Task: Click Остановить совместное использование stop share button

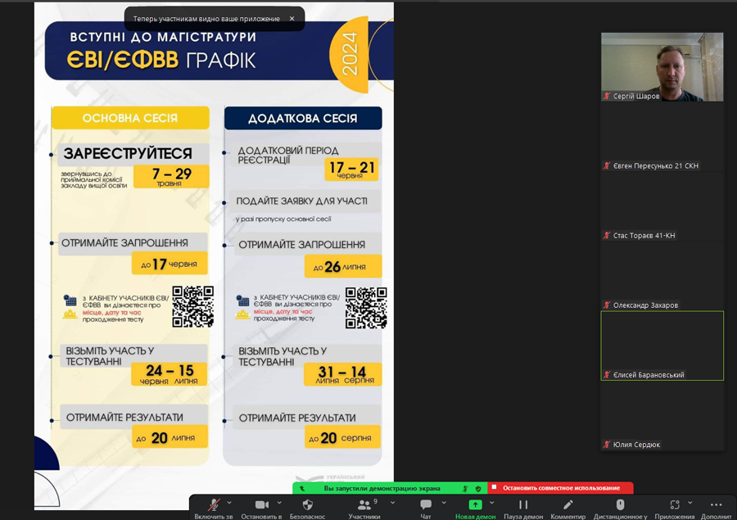Action: pos(560,488)
